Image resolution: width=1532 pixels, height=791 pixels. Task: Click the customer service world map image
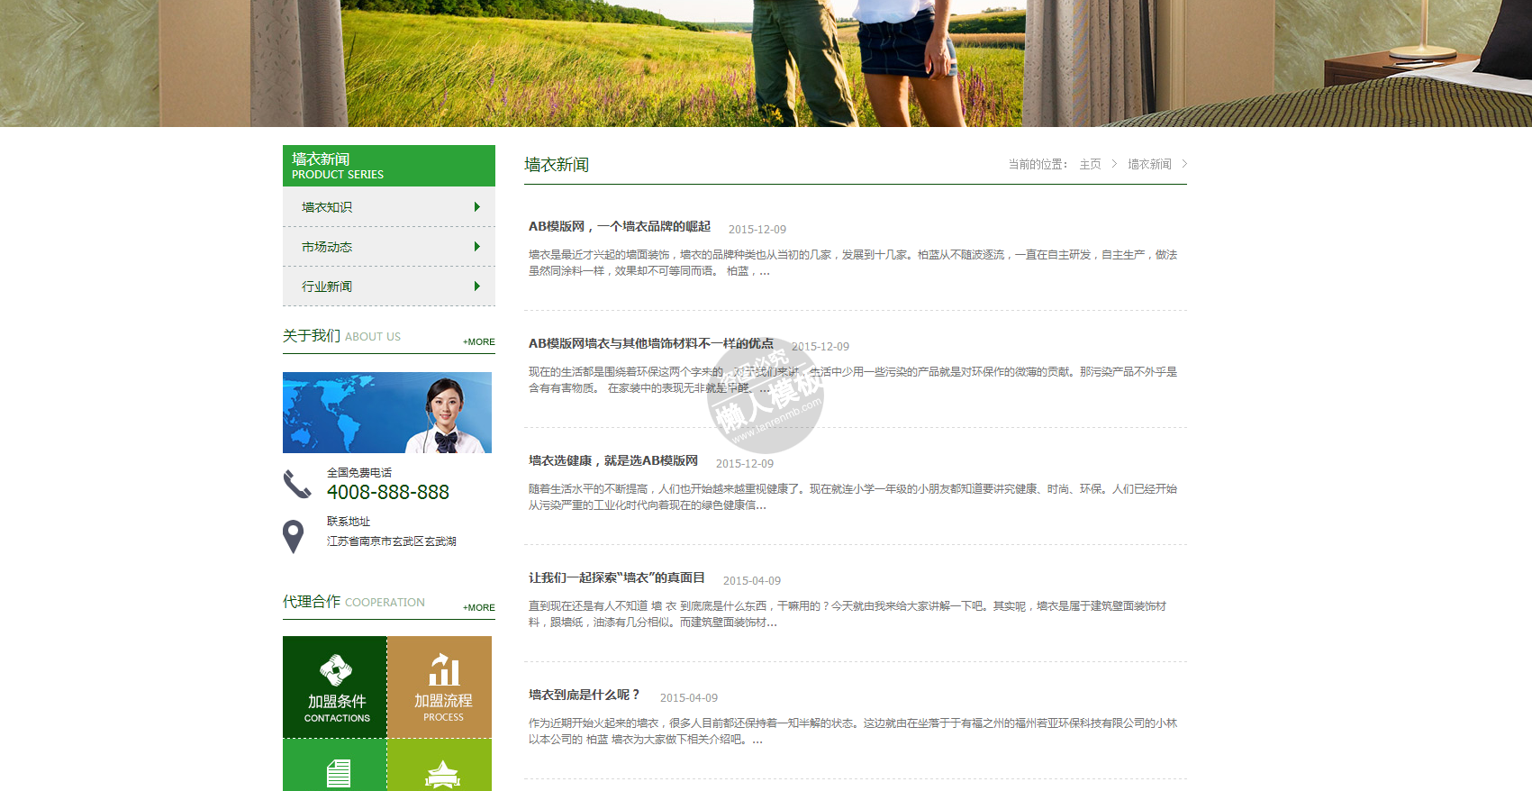click(387, 413)
